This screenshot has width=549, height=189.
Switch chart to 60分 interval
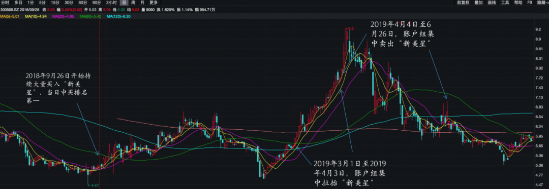83,3
